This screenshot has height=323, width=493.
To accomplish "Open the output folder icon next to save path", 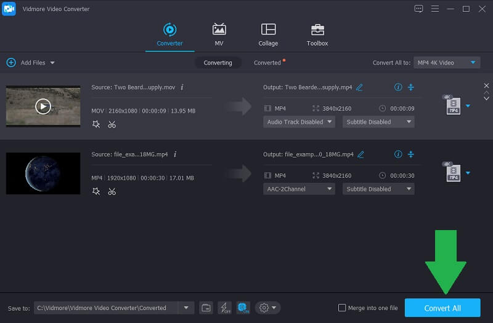I will (x=206, y=308).
